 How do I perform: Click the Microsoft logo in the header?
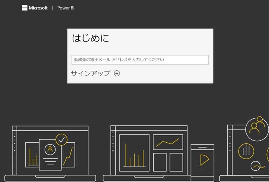(x=34, y=8)
